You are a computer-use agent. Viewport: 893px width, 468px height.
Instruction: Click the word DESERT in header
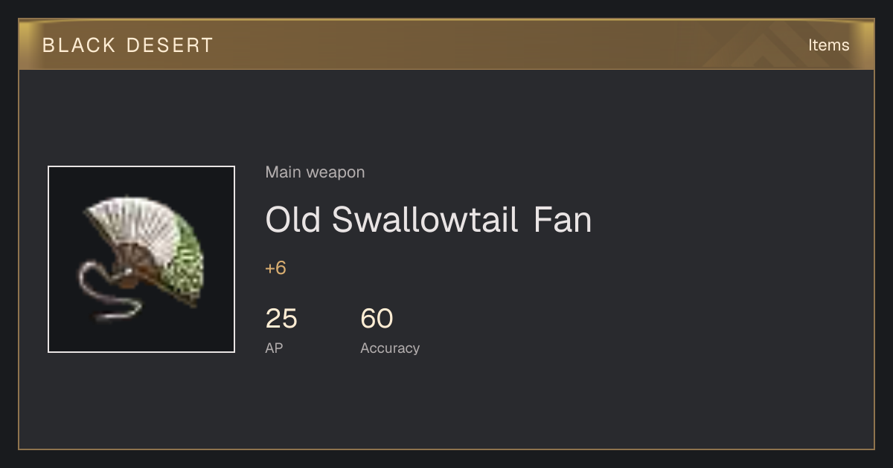[170, 45]
